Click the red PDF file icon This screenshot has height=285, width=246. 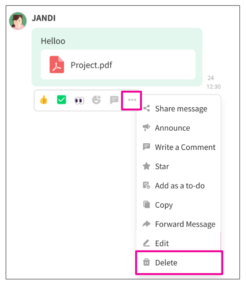(57, 65)
